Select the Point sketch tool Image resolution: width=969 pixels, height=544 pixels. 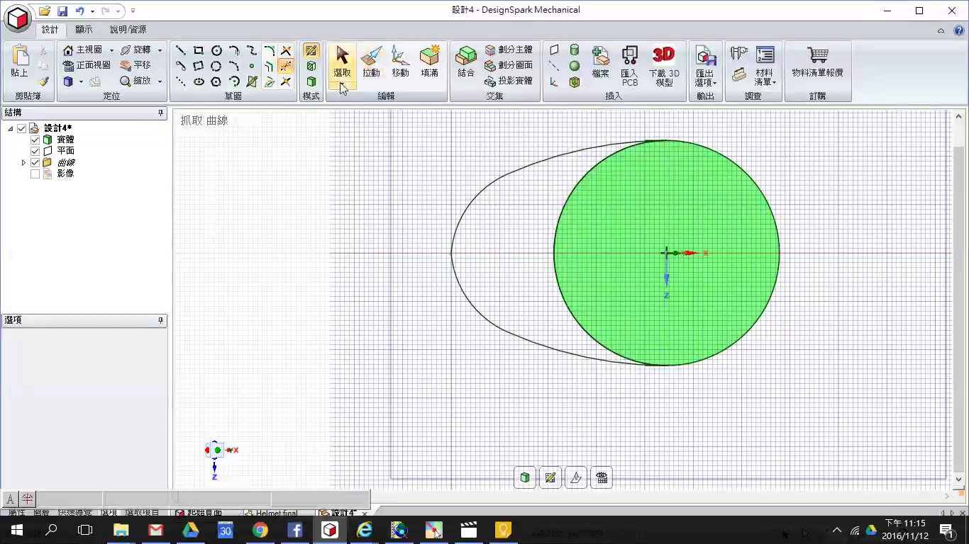click(x=252, y=66)
